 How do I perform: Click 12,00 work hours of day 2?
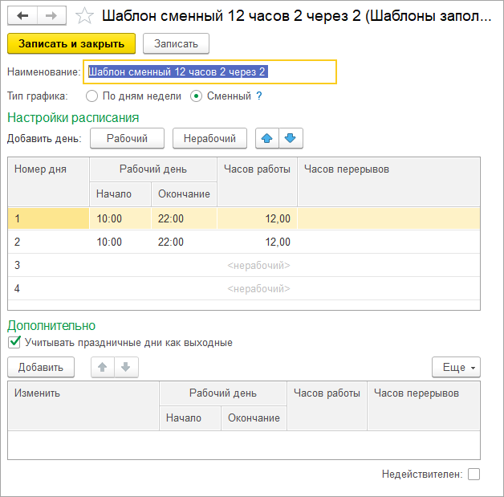257,242
